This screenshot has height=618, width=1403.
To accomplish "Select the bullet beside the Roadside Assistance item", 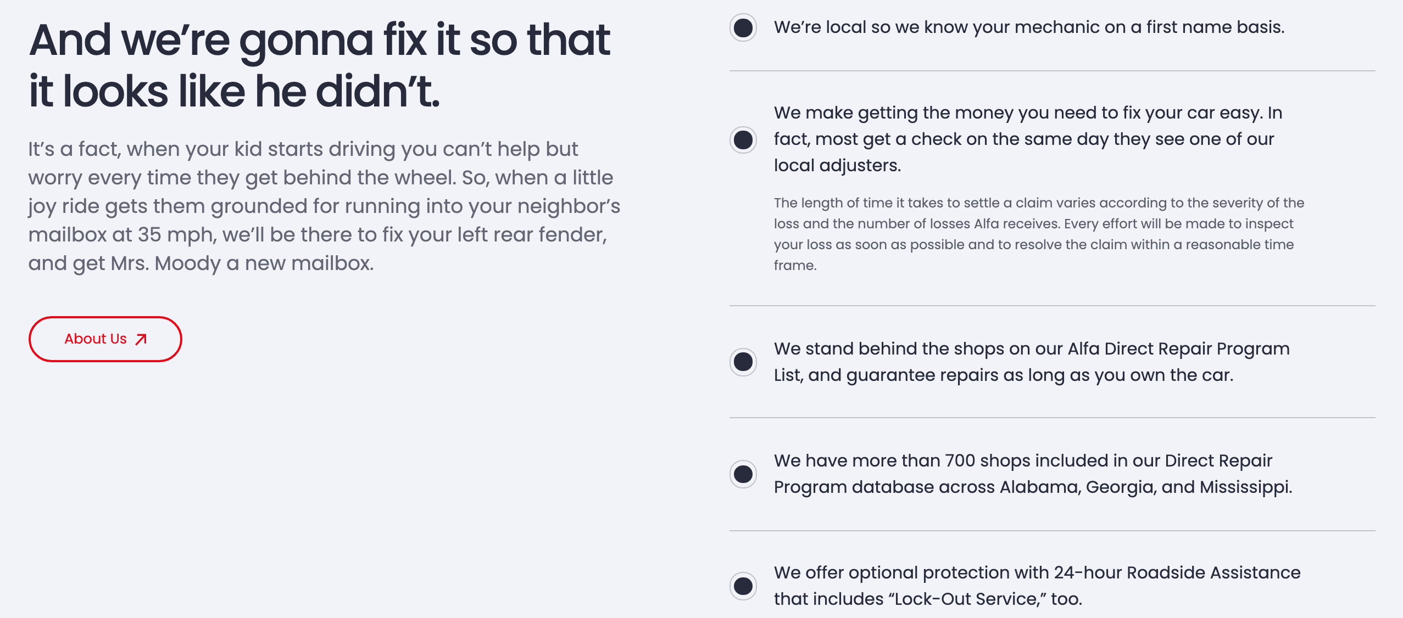I will click(743, 586).
